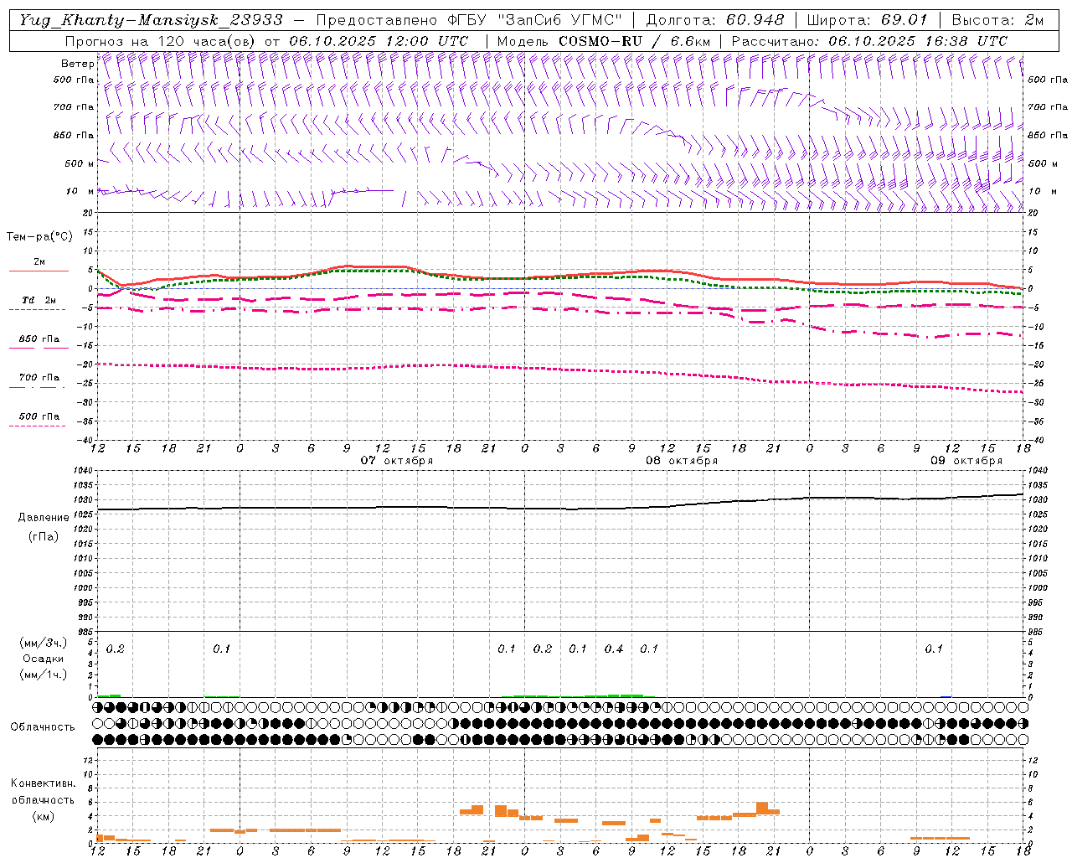Click the station title Yug_Khanty-Mansiysk_23933
Screen dimensions: 1072x858
(x=151, y=20)
